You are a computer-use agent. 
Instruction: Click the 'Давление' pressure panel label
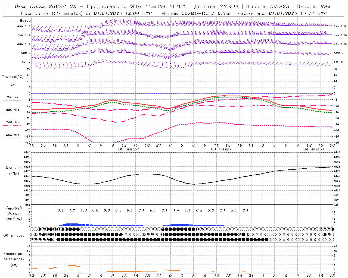tap(14, 168)
